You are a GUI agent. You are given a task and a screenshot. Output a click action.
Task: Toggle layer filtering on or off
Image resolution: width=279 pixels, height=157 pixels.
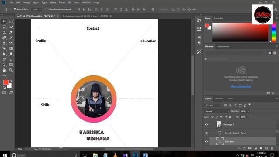coord(250,105)
